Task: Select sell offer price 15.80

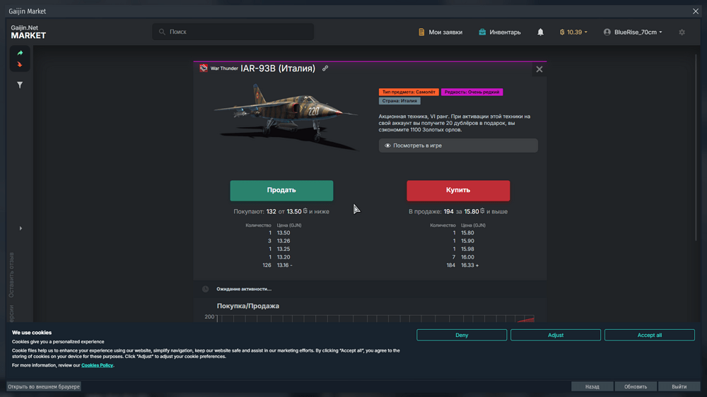Action: coord(467,233)
